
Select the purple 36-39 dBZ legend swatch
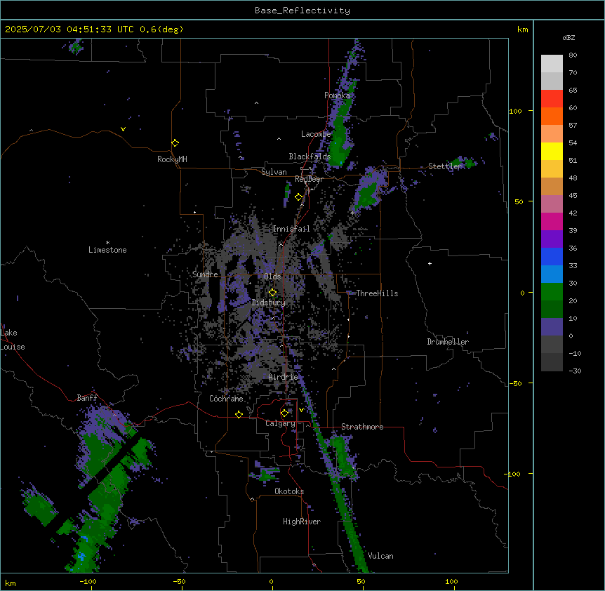tap(552, 239)
